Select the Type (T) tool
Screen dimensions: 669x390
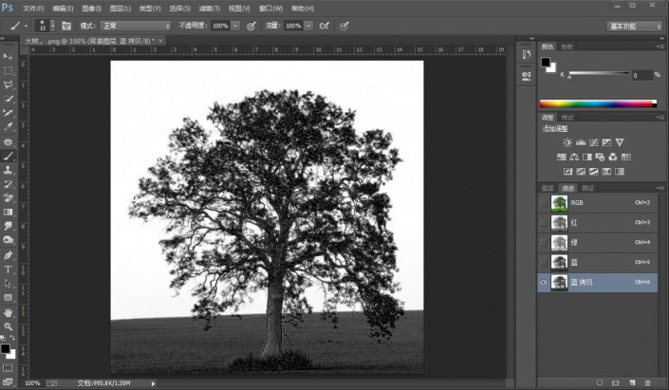click(x=9, y=269)
